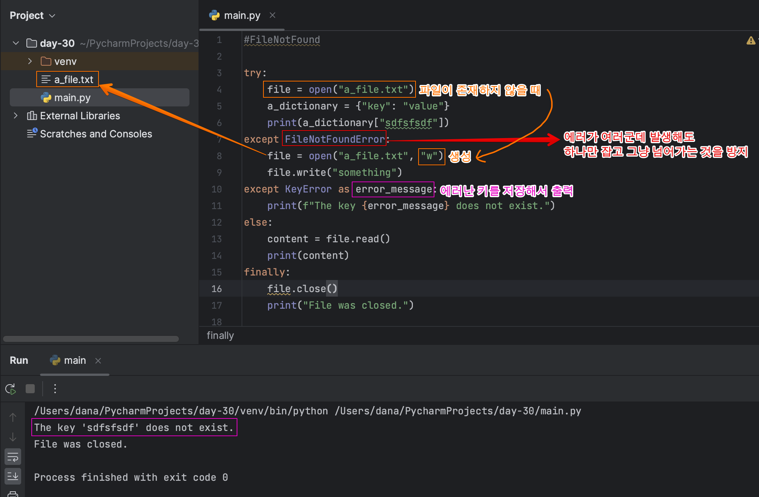The width and height of the screenshot is (759, 497).
Task: Stop the running process
Action: tap(30, 389)
